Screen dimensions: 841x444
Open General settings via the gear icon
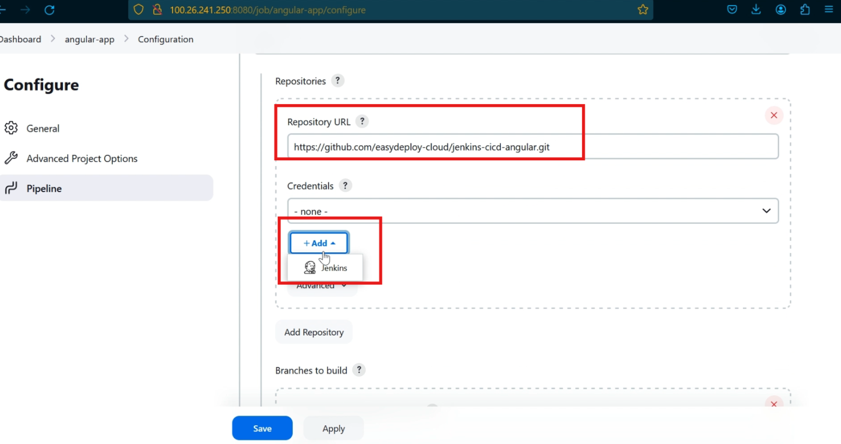tap(11, 128)
